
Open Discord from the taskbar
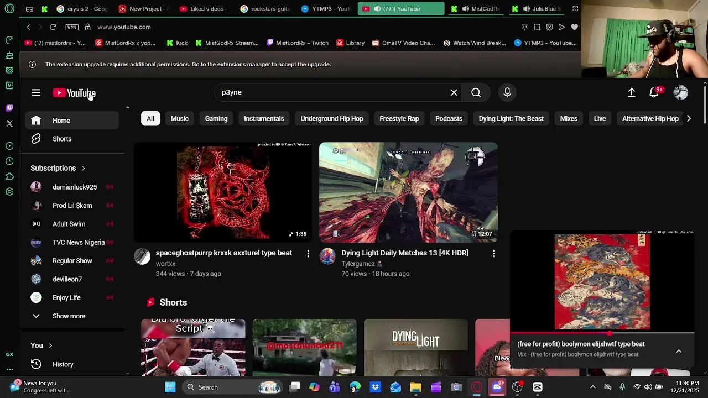tap(497, 387)
